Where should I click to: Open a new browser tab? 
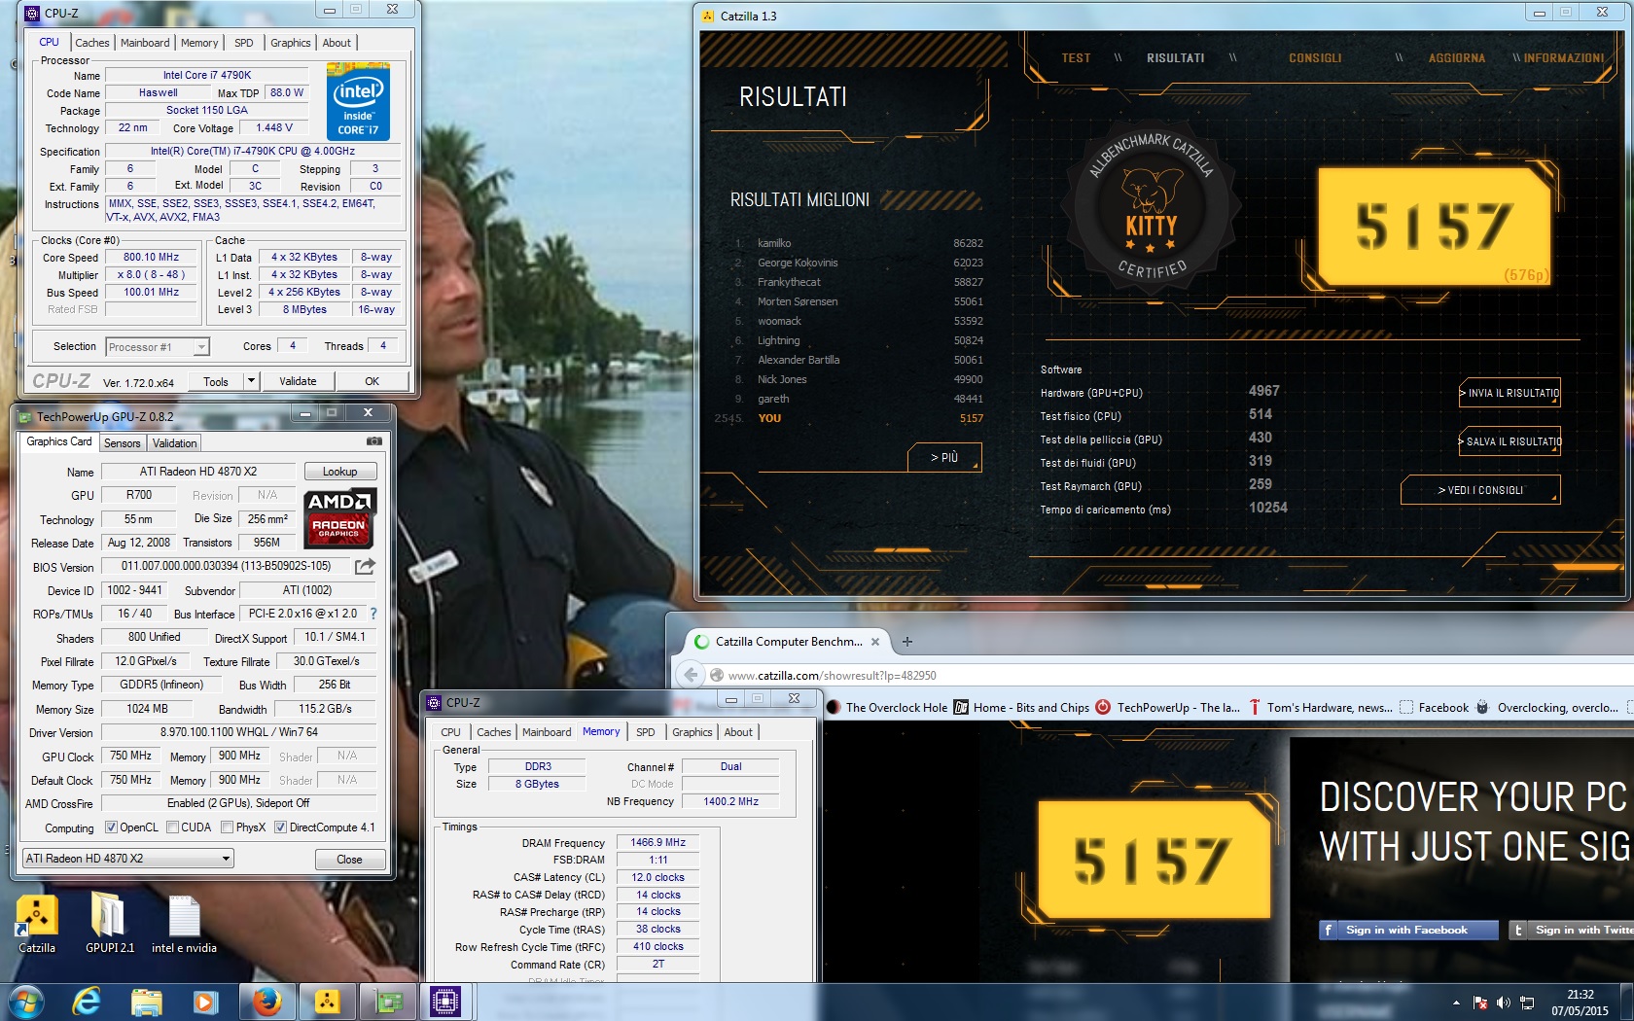[x=907, y=642]
